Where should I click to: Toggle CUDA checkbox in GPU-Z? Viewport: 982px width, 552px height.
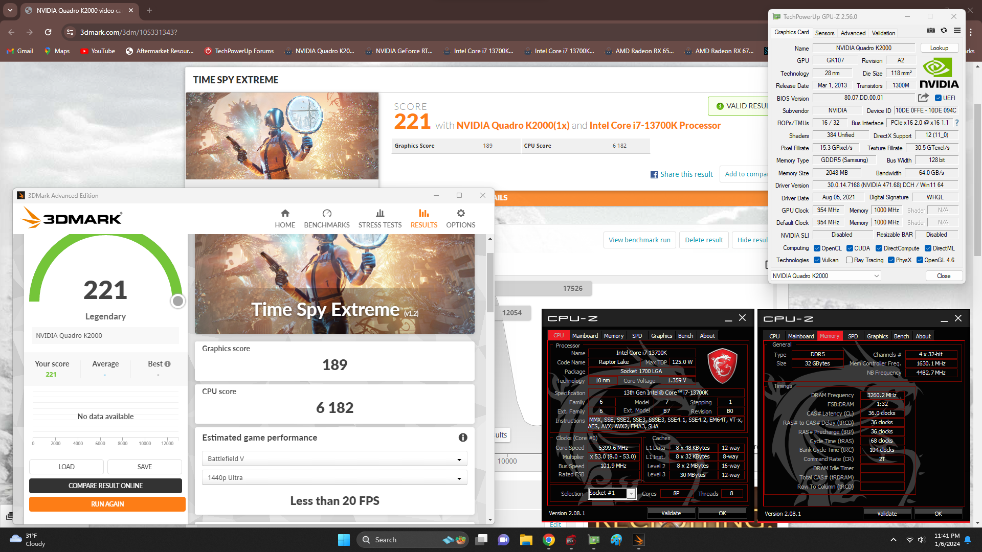[850, 248]
